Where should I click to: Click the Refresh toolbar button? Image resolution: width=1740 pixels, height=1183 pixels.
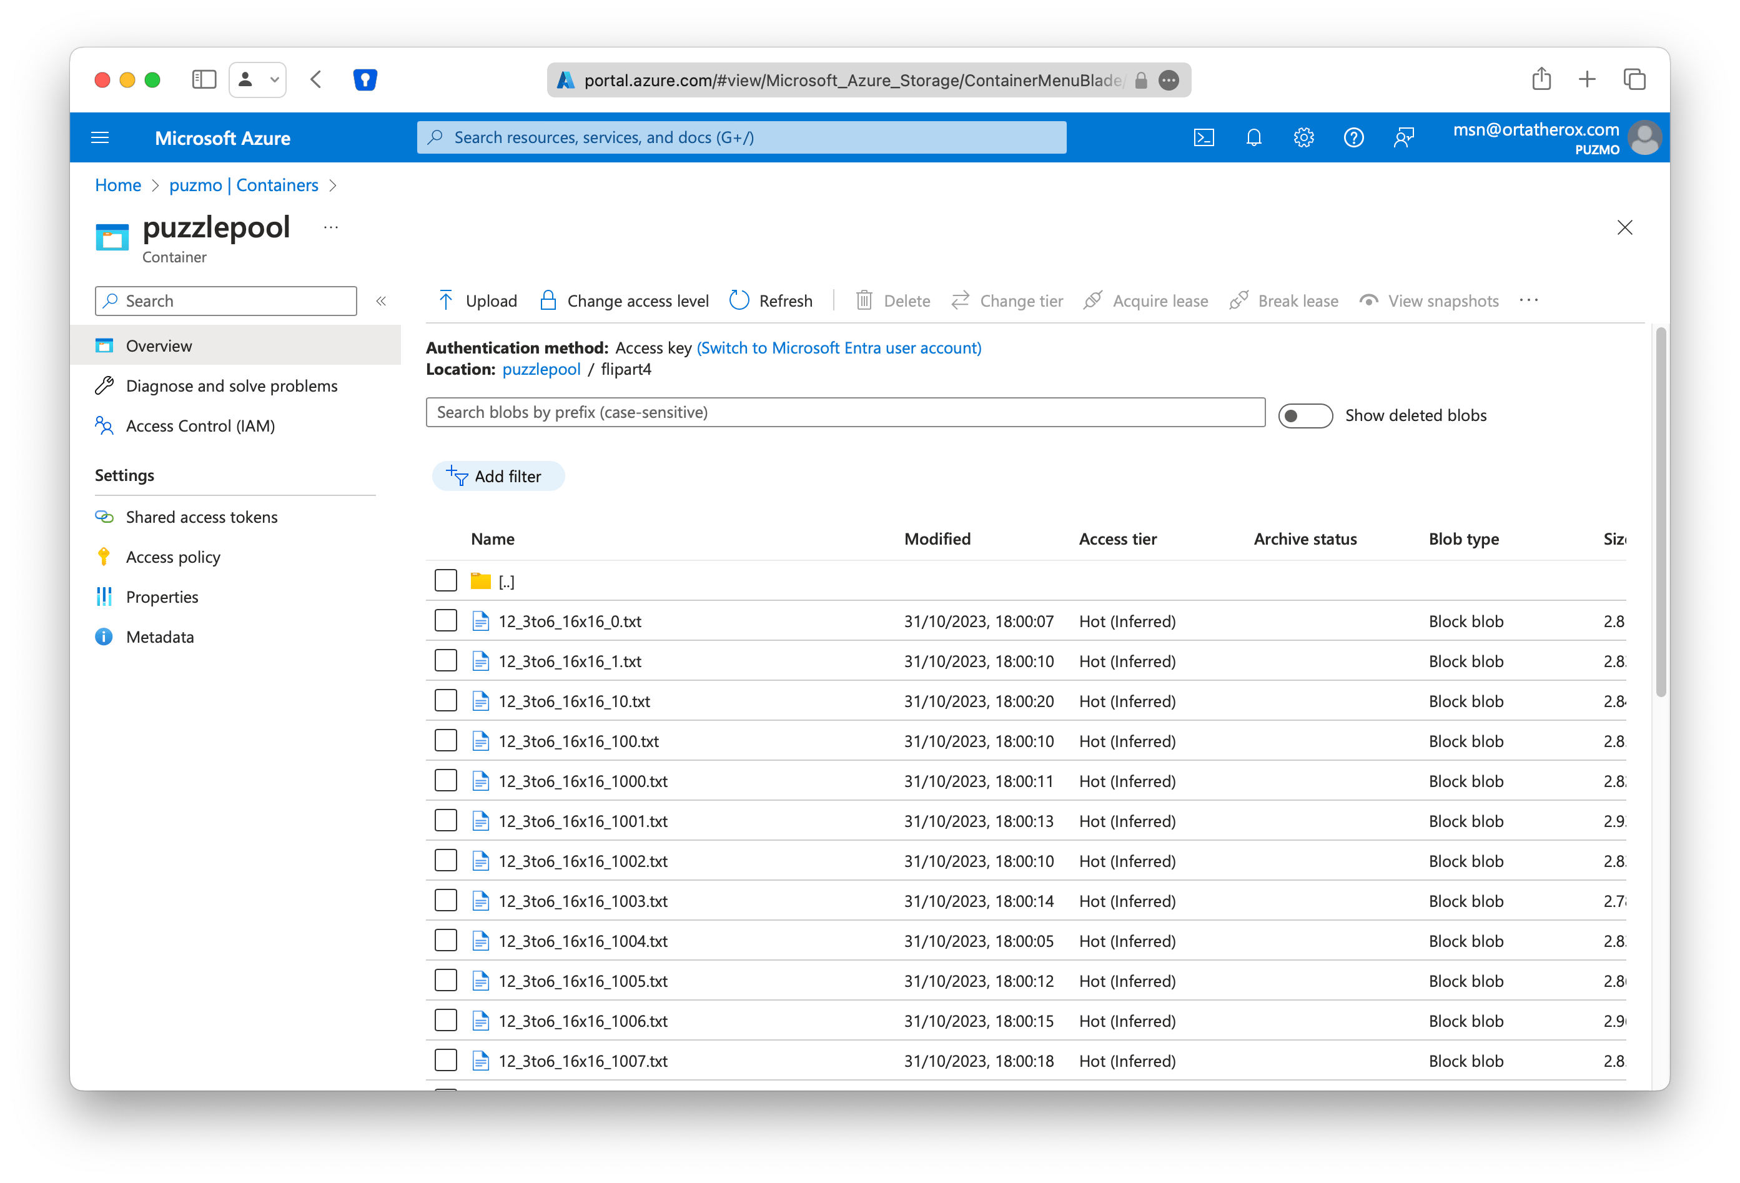pos(771,301)
